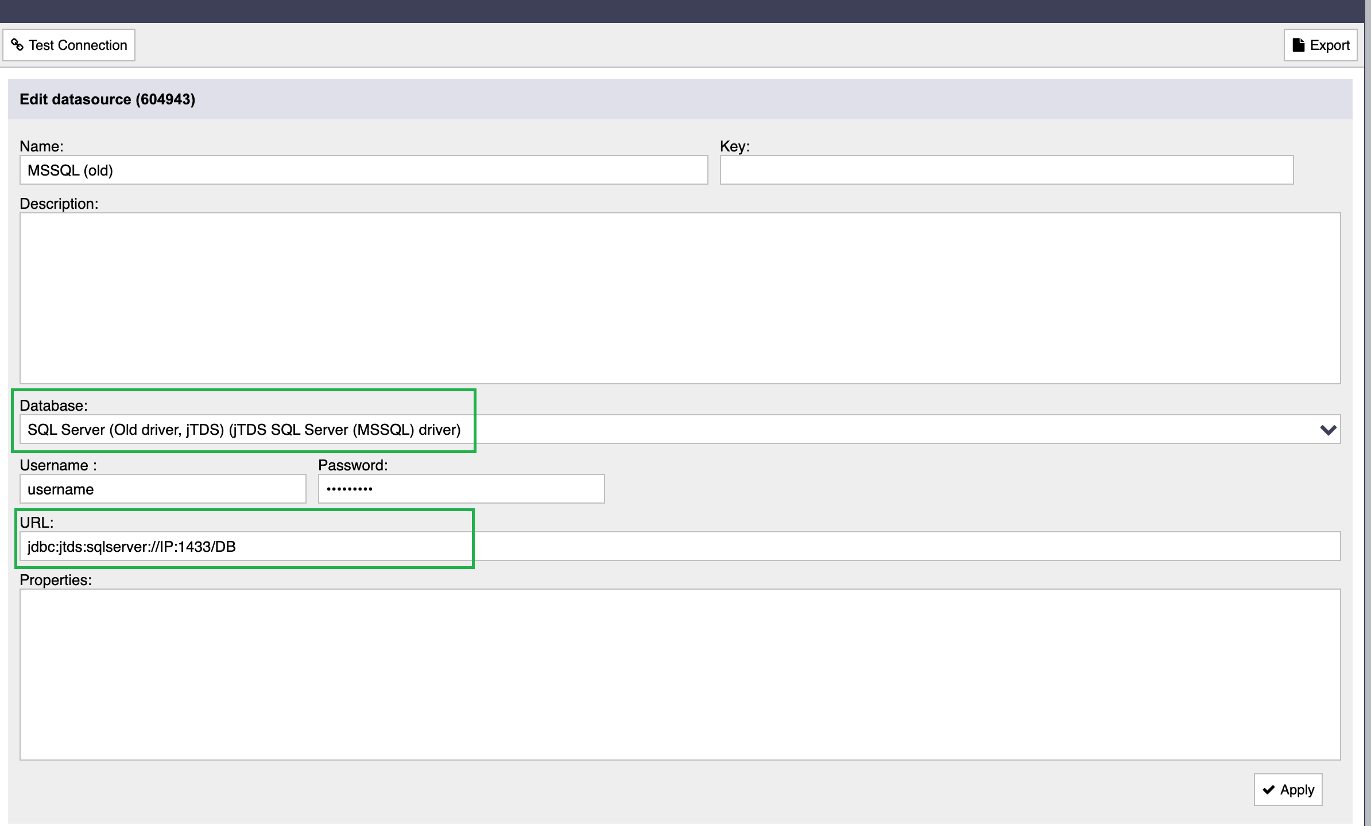Click the 'Database:' label

click(x=53, y=406)
